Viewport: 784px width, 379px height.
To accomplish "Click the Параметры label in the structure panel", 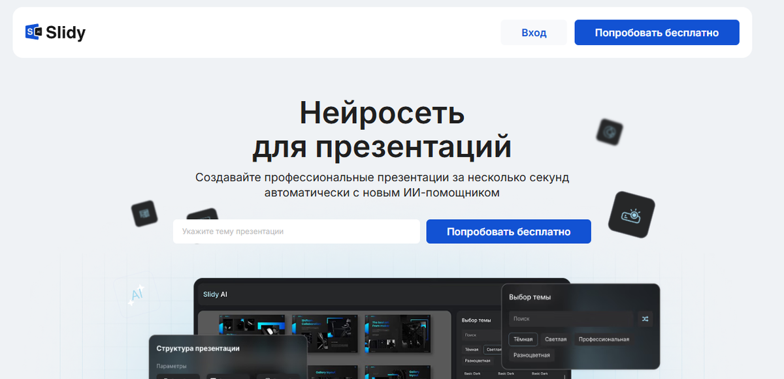I will (x=172, y=366).
